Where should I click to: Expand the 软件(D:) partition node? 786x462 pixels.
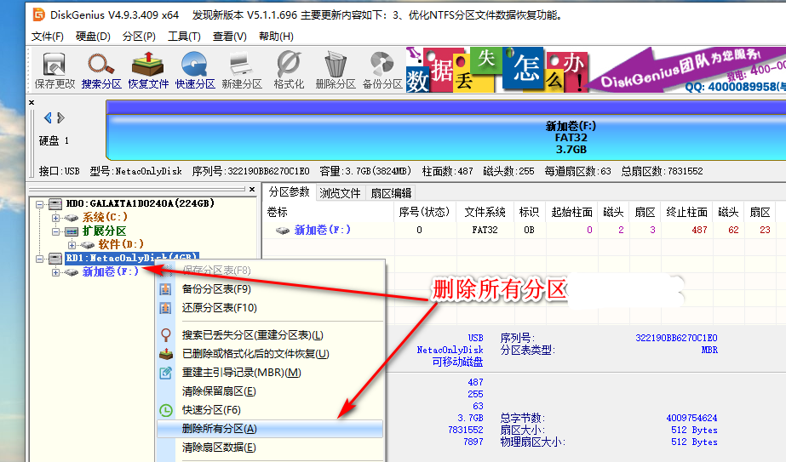point(72,245)
